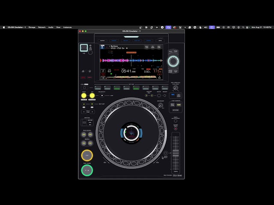Screen dimensions: 274x205
Task: Click the SEARCH fast-forward button
Action: (x=90, y=143)
